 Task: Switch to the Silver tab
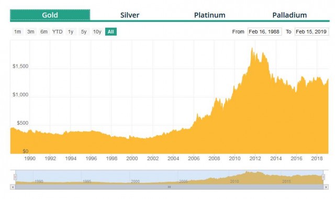tap(130, 15)
